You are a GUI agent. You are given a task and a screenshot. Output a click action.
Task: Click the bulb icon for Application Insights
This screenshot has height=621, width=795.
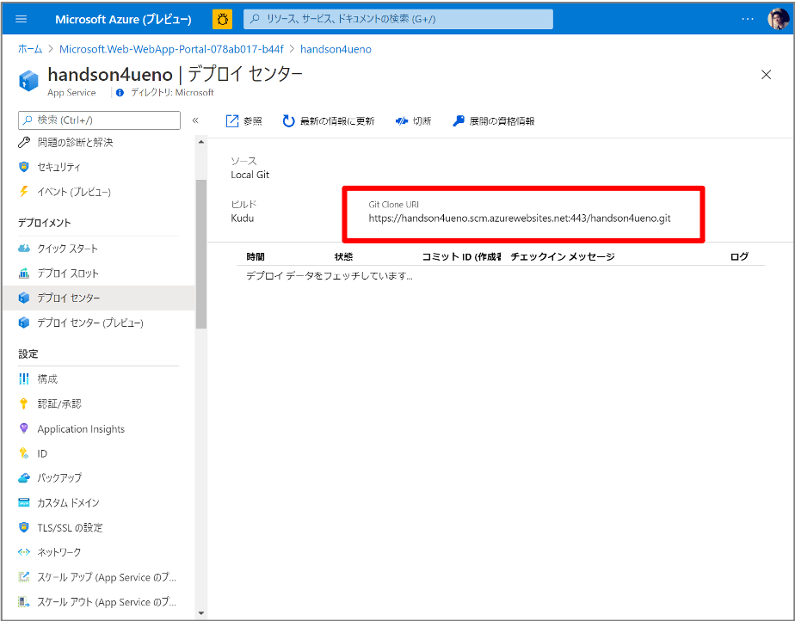[x=24, y=428]
